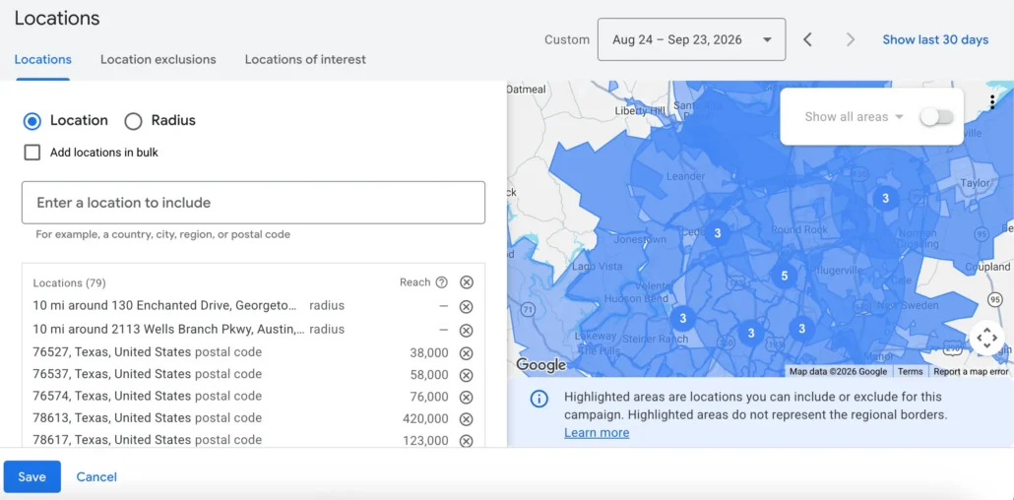
Task: Click Leander label on map
Action: point(685,176)
